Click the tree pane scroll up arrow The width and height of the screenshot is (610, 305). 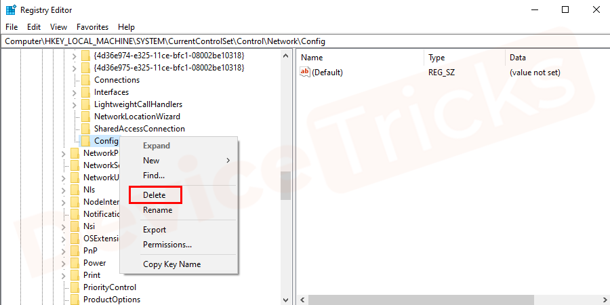(x=285, y=56)
